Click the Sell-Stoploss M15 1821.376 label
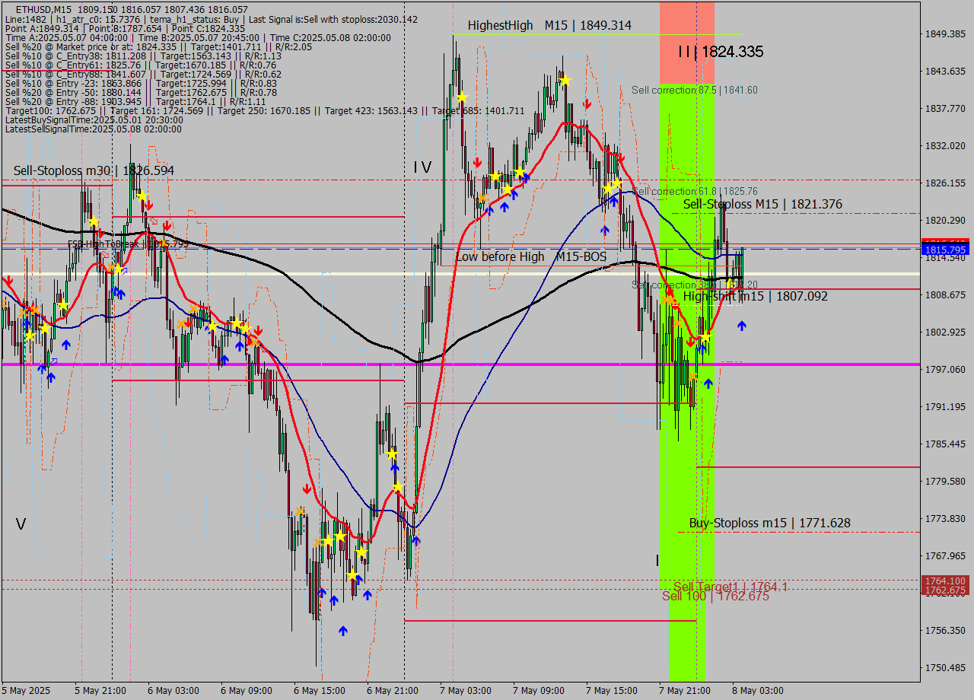 [762, 204]
